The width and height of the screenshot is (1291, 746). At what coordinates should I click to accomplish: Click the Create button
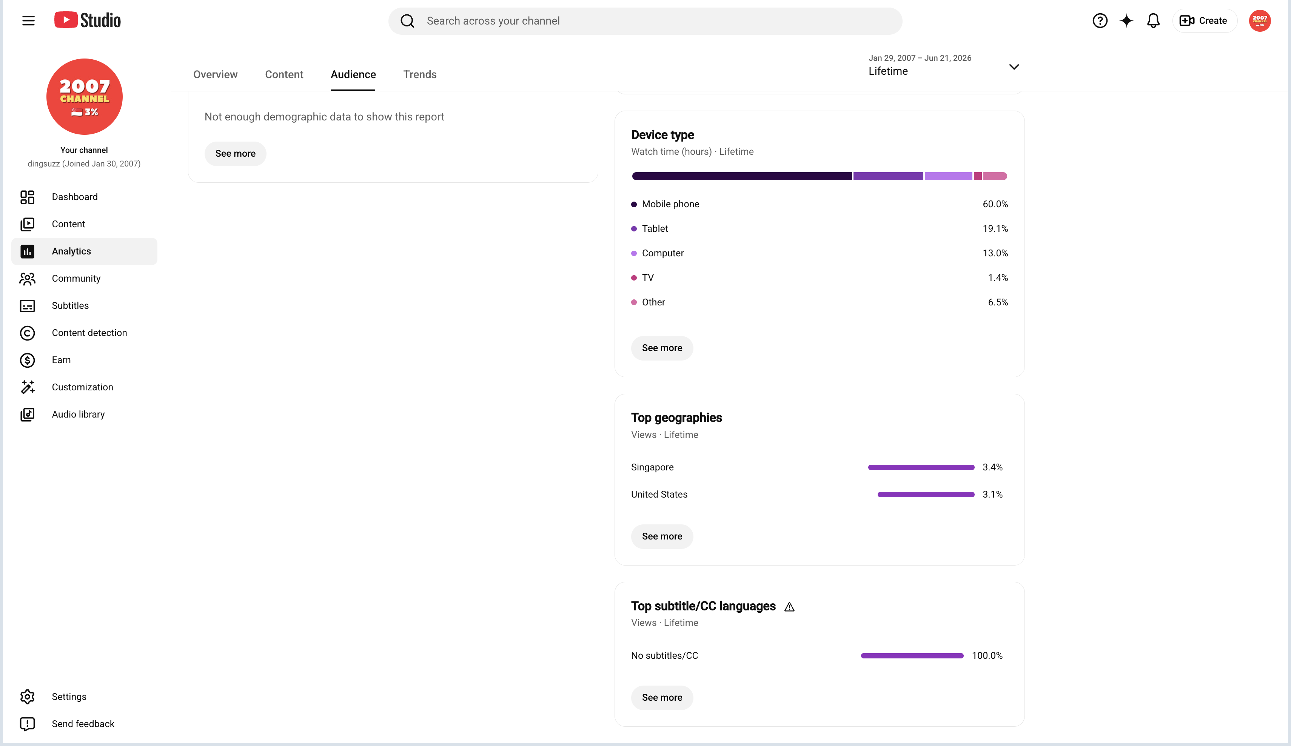[x=1205, y=20]
